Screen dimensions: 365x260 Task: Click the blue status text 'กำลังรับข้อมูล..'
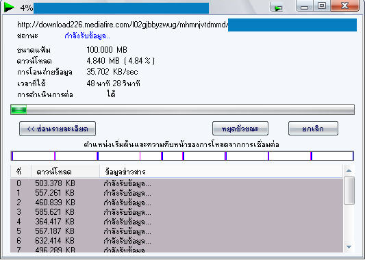87,36
